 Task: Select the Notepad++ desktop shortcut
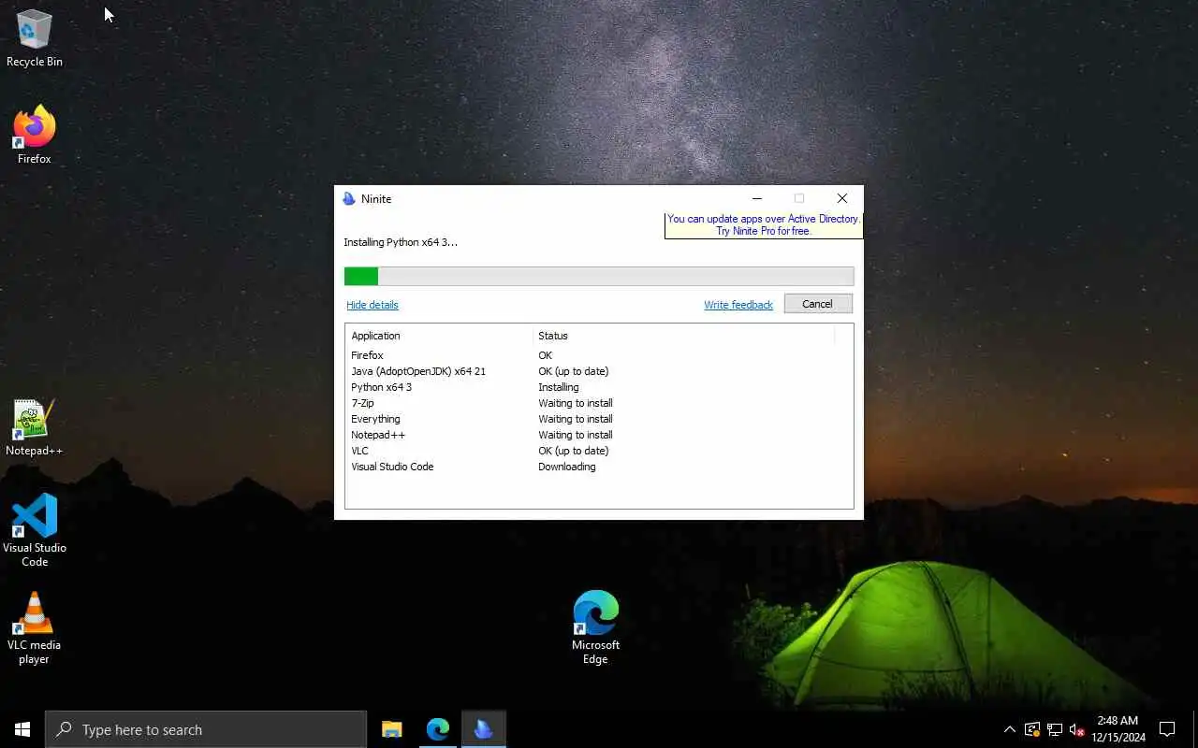pyautogui.click(x=35, y=428)
